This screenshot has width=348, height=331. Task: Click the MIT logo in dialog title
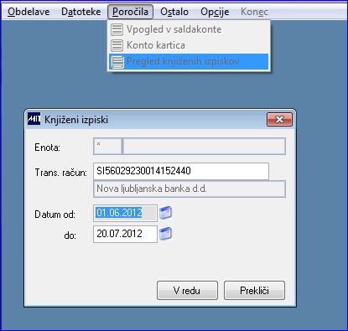tap(34, 119)
